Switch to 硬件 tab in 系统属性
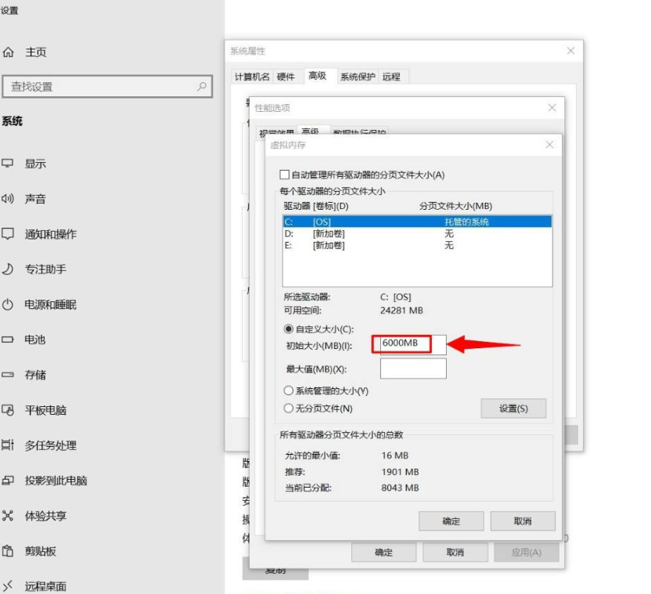 pyautogui.click(x=286, y=77)
